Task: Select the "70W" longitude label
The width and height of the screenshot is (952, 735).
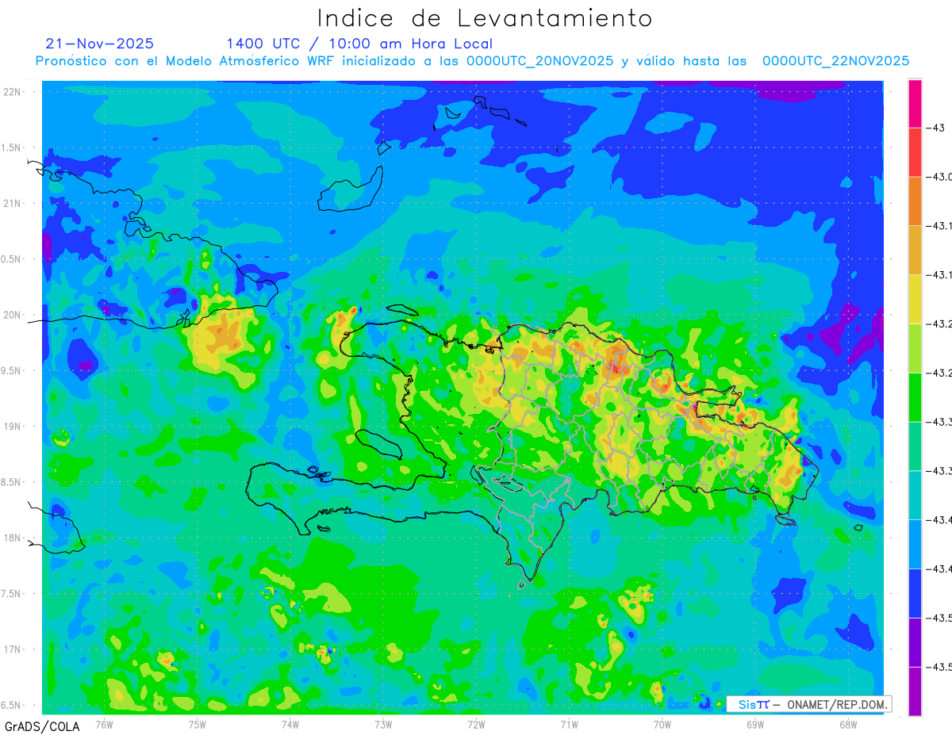Action: 662,723
